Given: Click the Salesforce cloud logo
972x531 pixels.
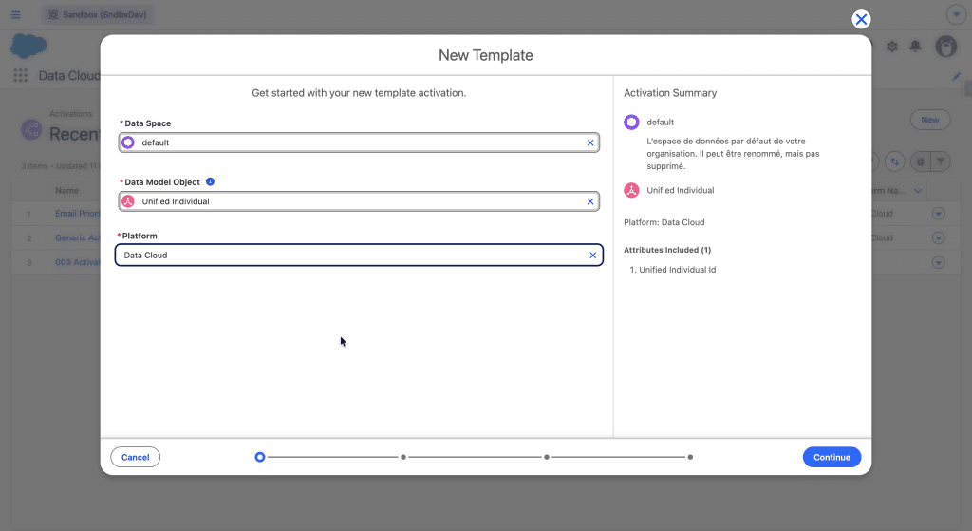Looking at the screenshot, I should tap(28, 46).
